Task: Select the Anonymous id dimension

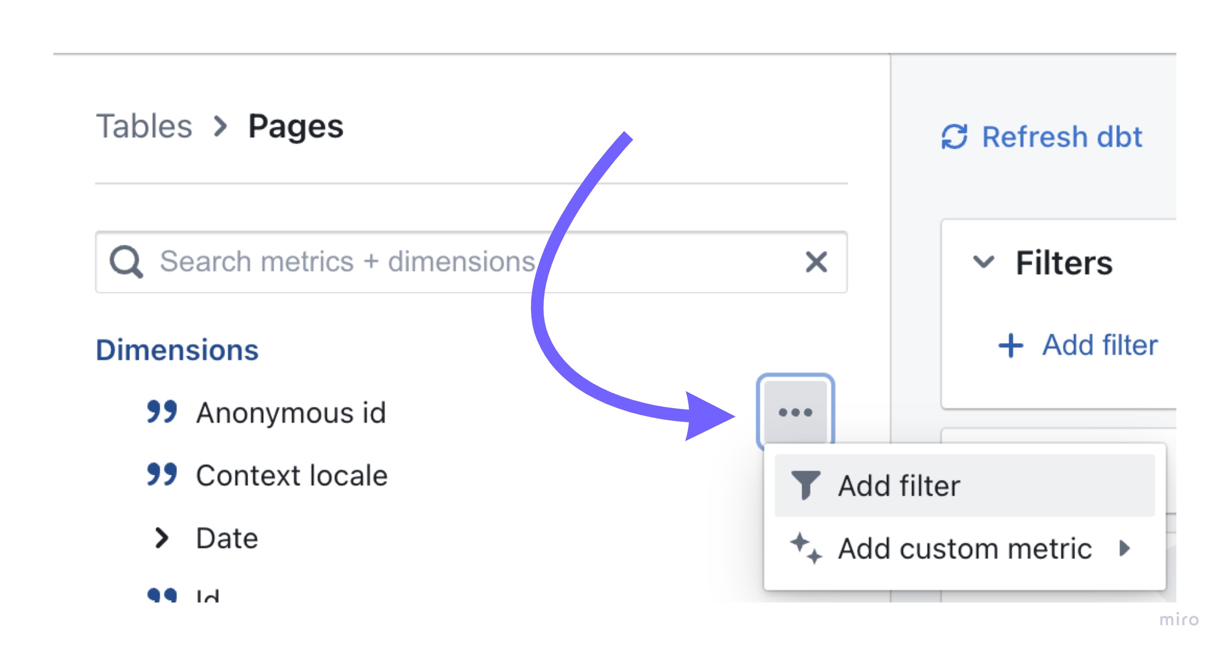Action: pyautogui.click(x=291, y=412)
